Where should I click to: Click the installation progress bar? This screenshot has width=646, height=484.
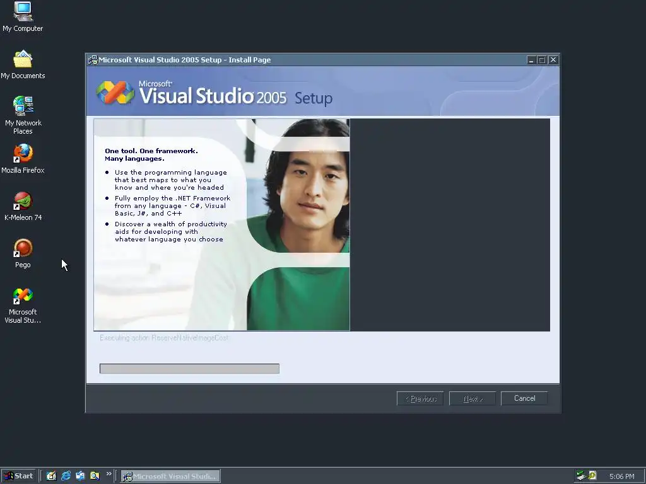pyautogui.click(x=189, y=368)
